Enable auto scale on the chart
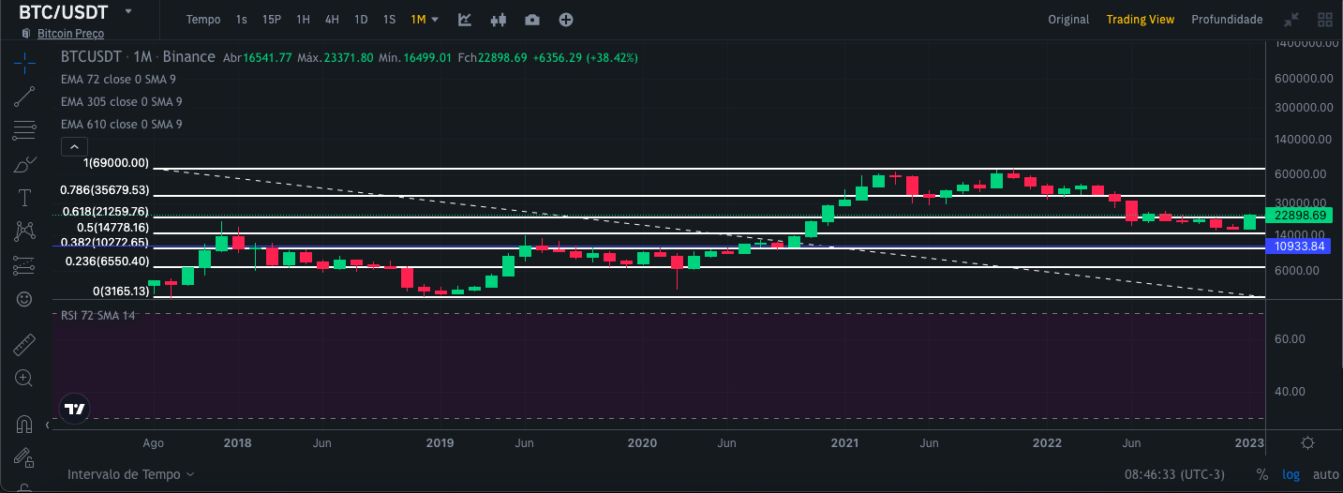The width and height of the screenshot is (1343, 493). [1325, 474]
